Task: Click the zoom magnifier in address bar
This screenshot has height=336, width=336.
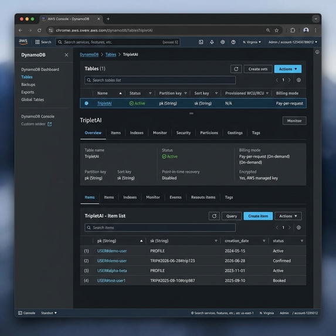Action: point(268,30)
